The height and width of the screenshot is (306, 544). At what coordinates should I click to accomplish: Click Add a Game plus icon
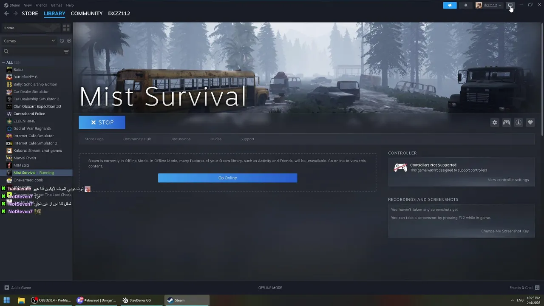click(6, 288)
